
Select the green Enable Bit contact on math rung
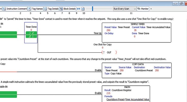click(8, 94)
